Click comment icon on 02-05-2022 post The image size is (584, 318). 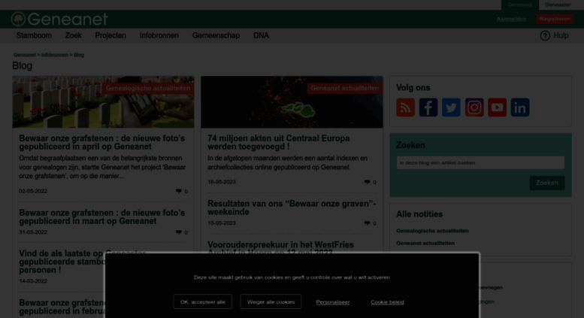pyautogui.click(x=179, y=191)
